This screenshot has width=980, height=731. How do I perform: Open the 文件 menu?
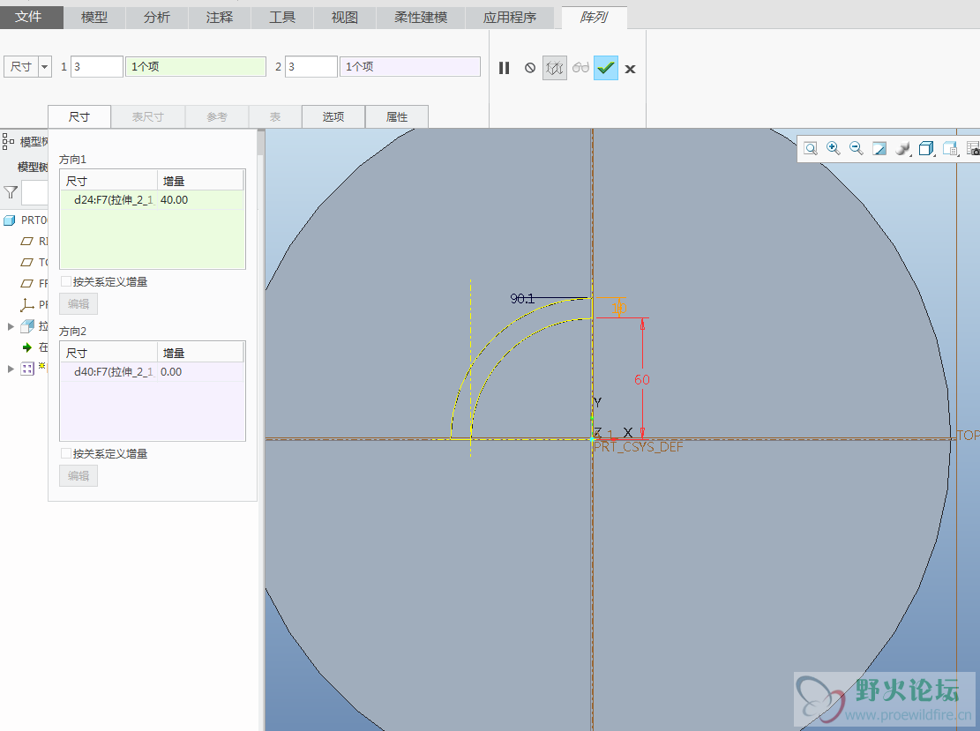pos(29,18)
